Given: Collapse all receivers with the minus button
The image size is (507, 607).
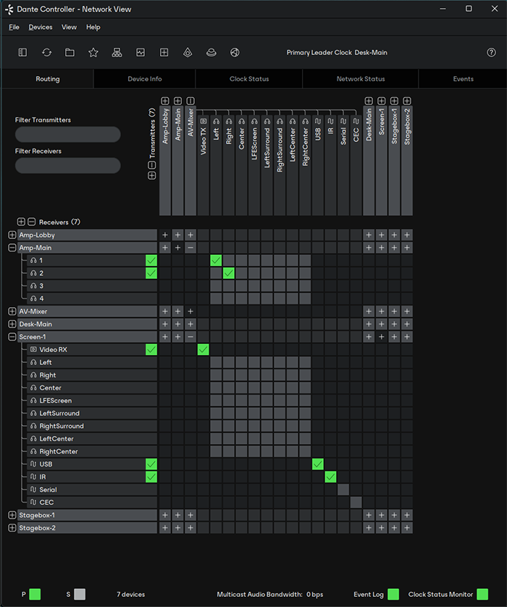Looking at the screenshot, I should pos(32,222).
